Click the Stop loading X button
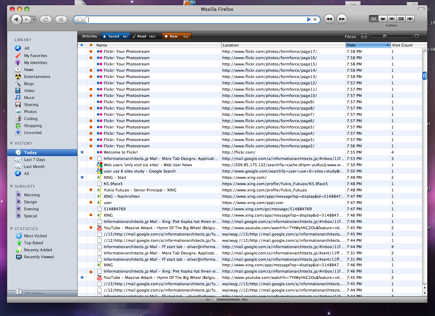This screenshot has height=316, width=435. pos(61,20)
